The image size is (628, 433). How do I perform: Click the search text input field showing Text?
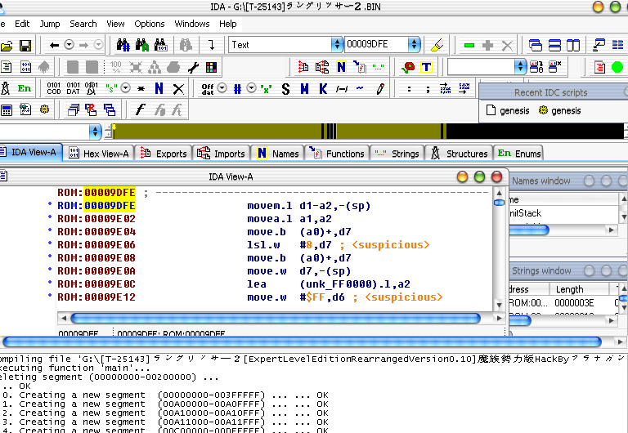pyautogui.click(x=280, y=44)
